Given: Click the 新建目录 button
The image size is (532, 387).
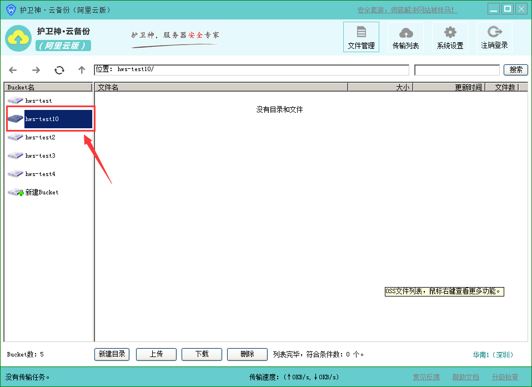Looking at the screenshot, I should pos(112,354).
